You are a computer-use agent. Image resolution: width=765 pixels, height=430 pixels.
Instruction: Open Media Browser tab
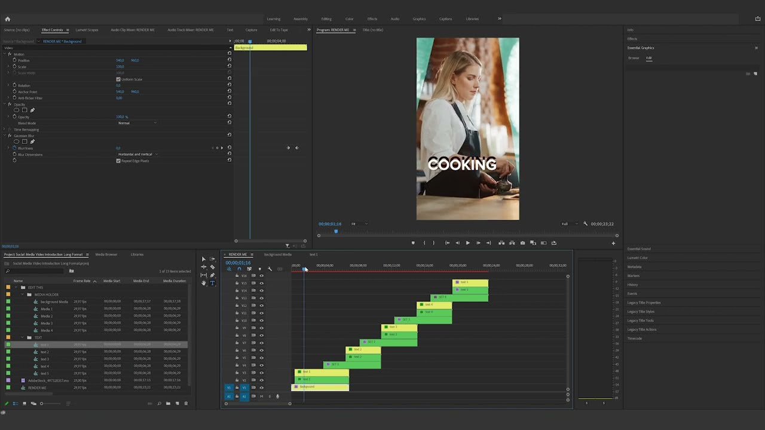[106, 254]
